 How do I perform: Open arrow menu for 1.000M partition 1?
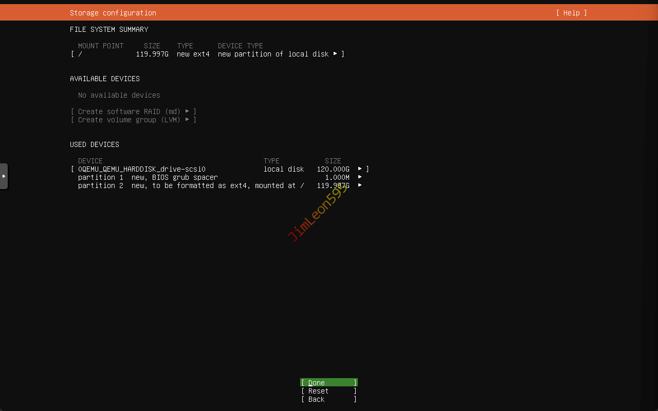pos(360,177)
